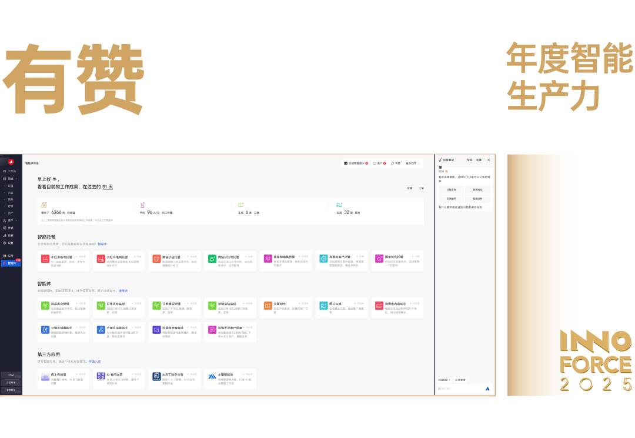
Task: Click the 搜索优化托管 icon
Action: pos(379,259)
